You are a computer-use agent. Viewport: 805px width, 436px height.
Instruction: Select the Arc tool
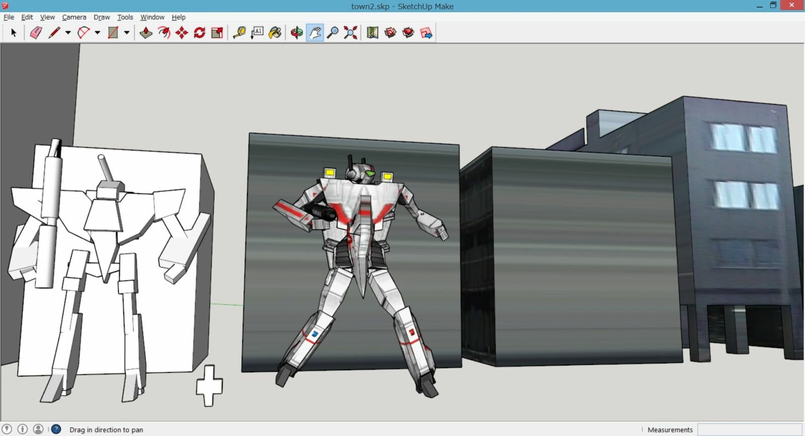tap(84, 33)
